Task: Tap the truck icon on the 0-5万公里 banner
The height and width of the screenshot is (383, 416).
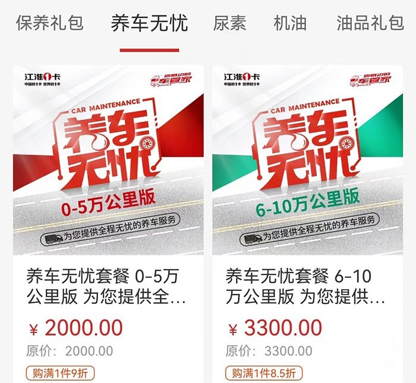Action: pyautogui.click(x=53, y=239)
